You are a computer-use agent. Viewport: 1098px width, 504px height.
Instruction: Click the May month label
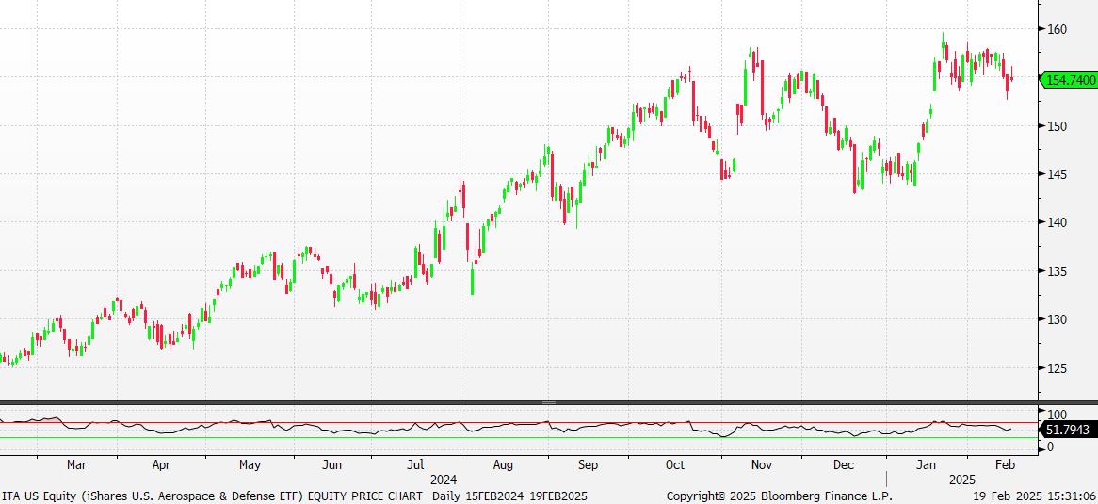point(250,464)
